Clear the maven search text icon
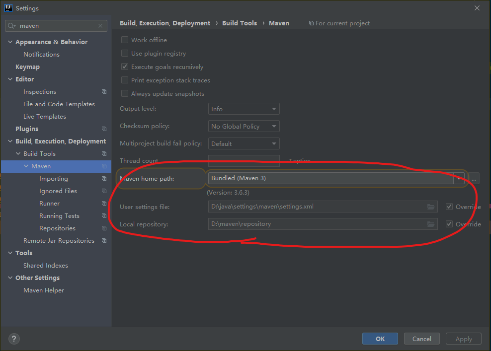 tap(100, 26)
